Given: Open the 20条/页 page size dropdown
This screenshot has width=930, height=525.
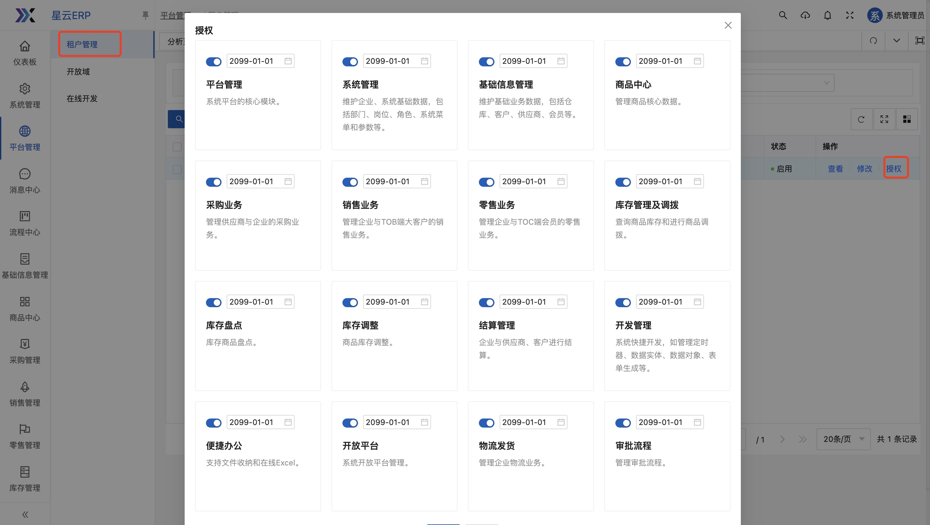Looking at the screenshot, I should [x=843, y=439].
